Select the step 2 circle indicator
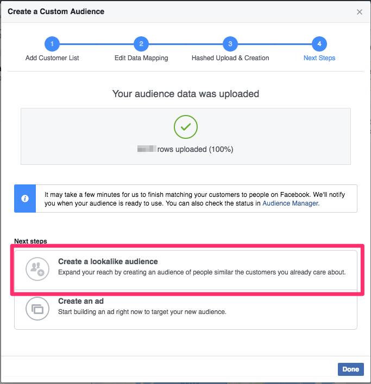Viewport: 371px width, 384px height. point(141,44)
